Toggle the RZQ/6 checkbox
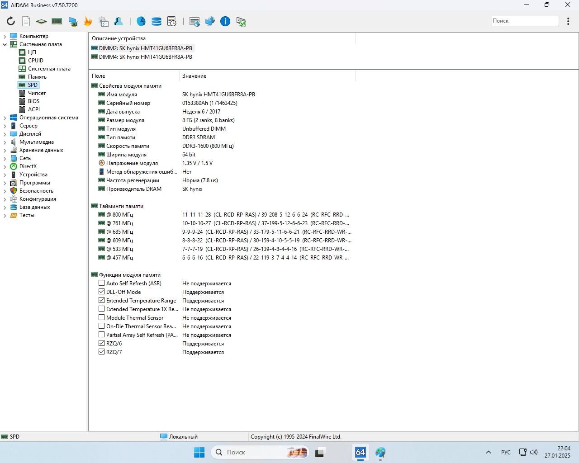The height and width of the screenshot is (463, 579). pyautogui.click(x=102, y=343)
